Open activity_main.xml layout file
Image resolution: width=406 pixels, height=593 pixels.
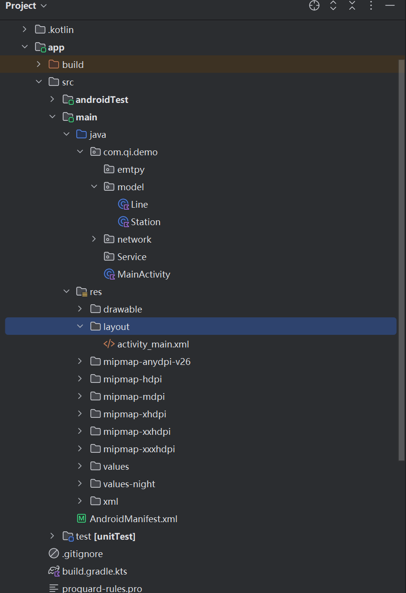[152, 344]
